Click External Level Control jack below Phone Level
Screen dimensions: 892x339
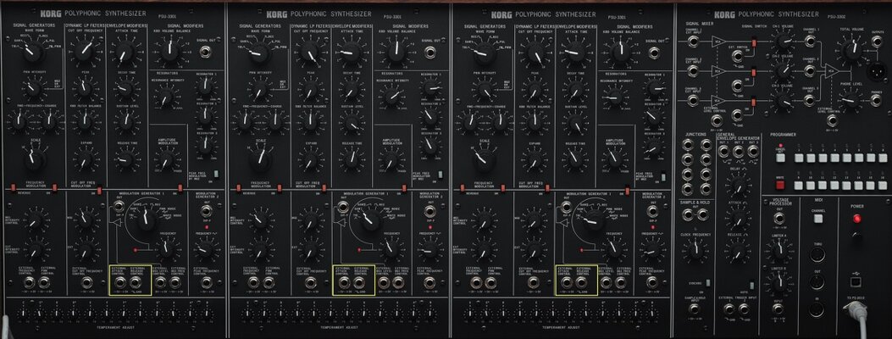832,120
